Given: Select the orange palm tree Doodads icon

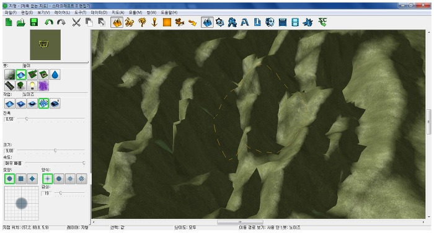Looking at the screenshot, I should [x=142, y=22].
